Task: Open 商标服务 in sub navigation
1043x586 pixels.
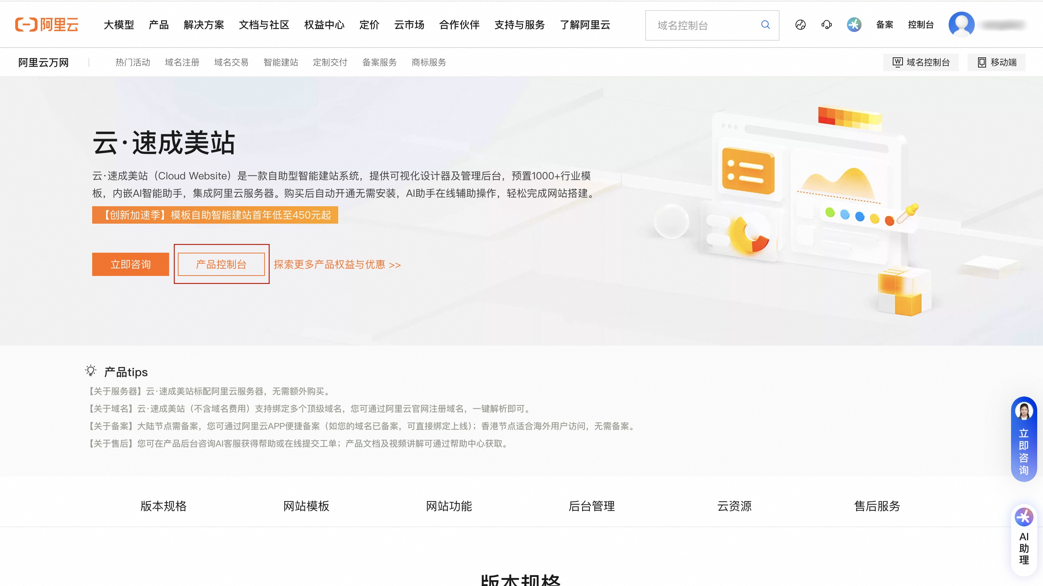Action: 429,62
